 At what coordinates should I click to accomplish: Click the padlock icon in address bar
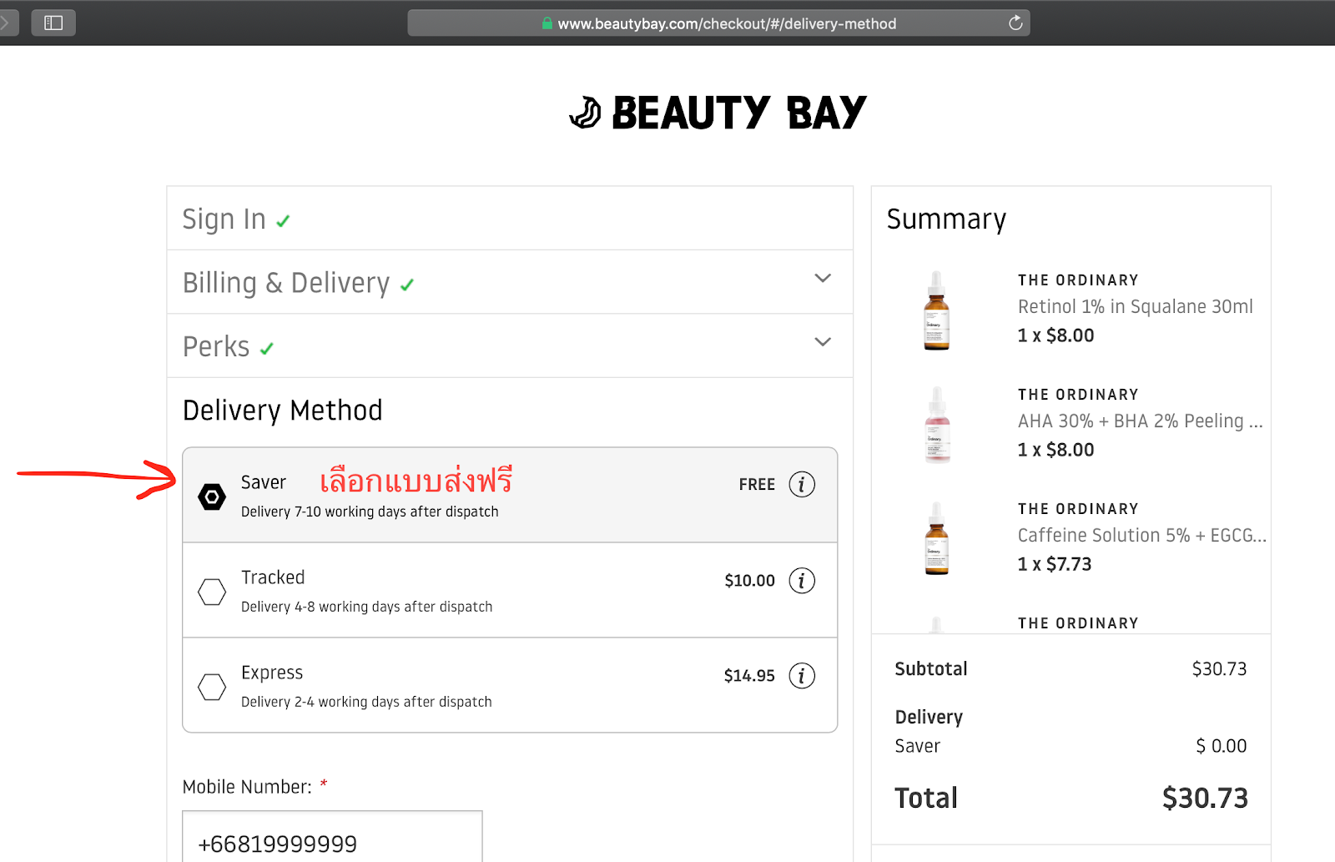[x=546, y=23]
